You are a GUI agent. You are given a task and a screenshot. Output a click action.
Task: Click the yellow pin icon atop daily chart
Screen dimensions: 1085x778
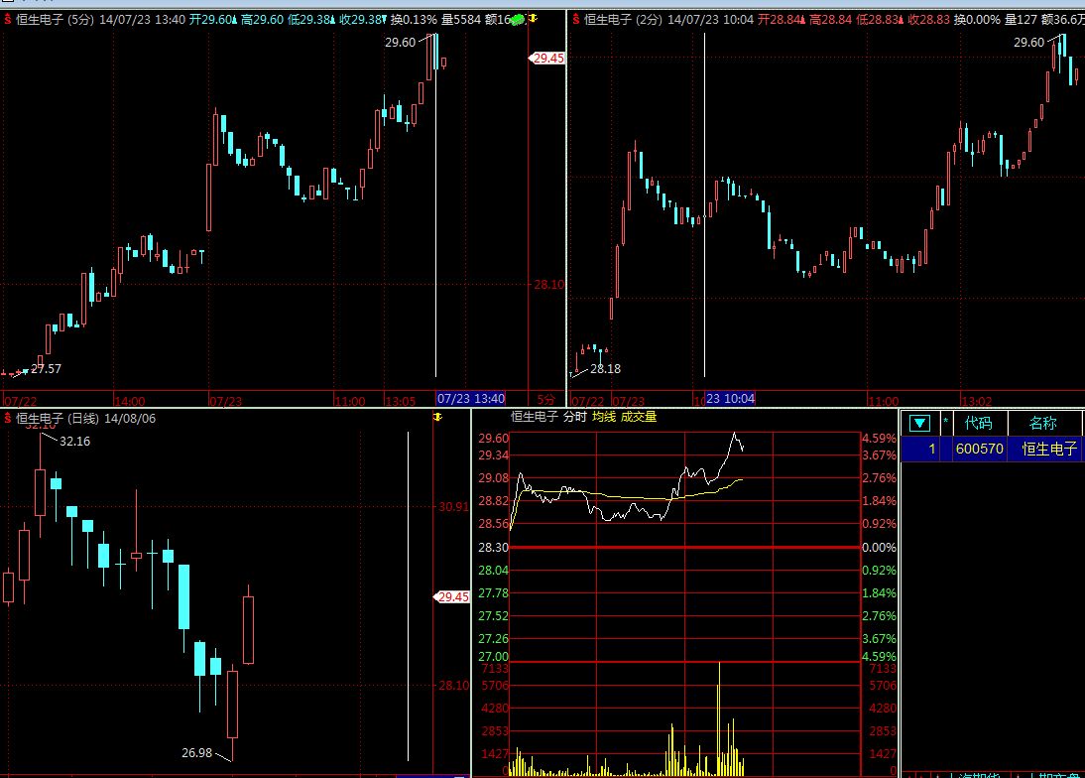437,419
